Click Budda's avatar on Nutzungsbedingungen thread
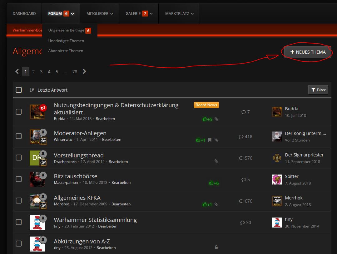Screen dimensions: 337x254 coord(37,112)
